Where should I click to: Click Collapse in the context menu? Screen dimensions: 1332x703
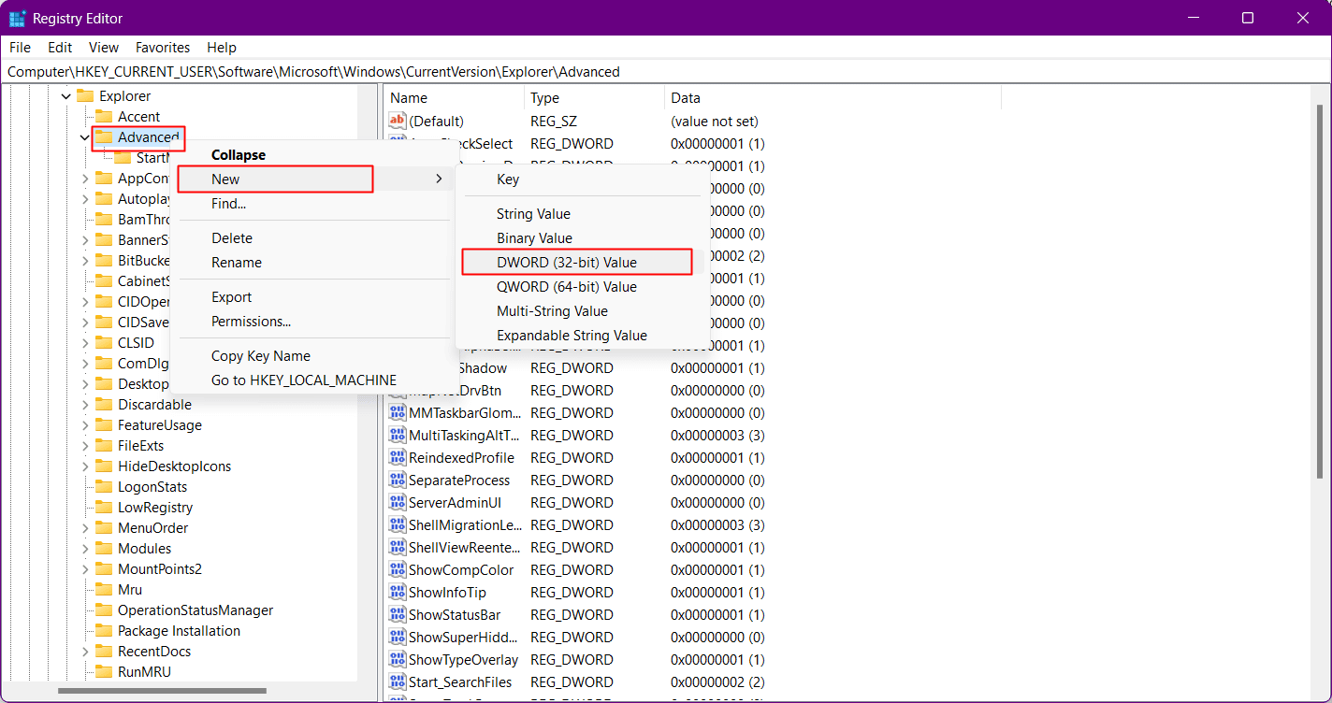click(313, 154)
